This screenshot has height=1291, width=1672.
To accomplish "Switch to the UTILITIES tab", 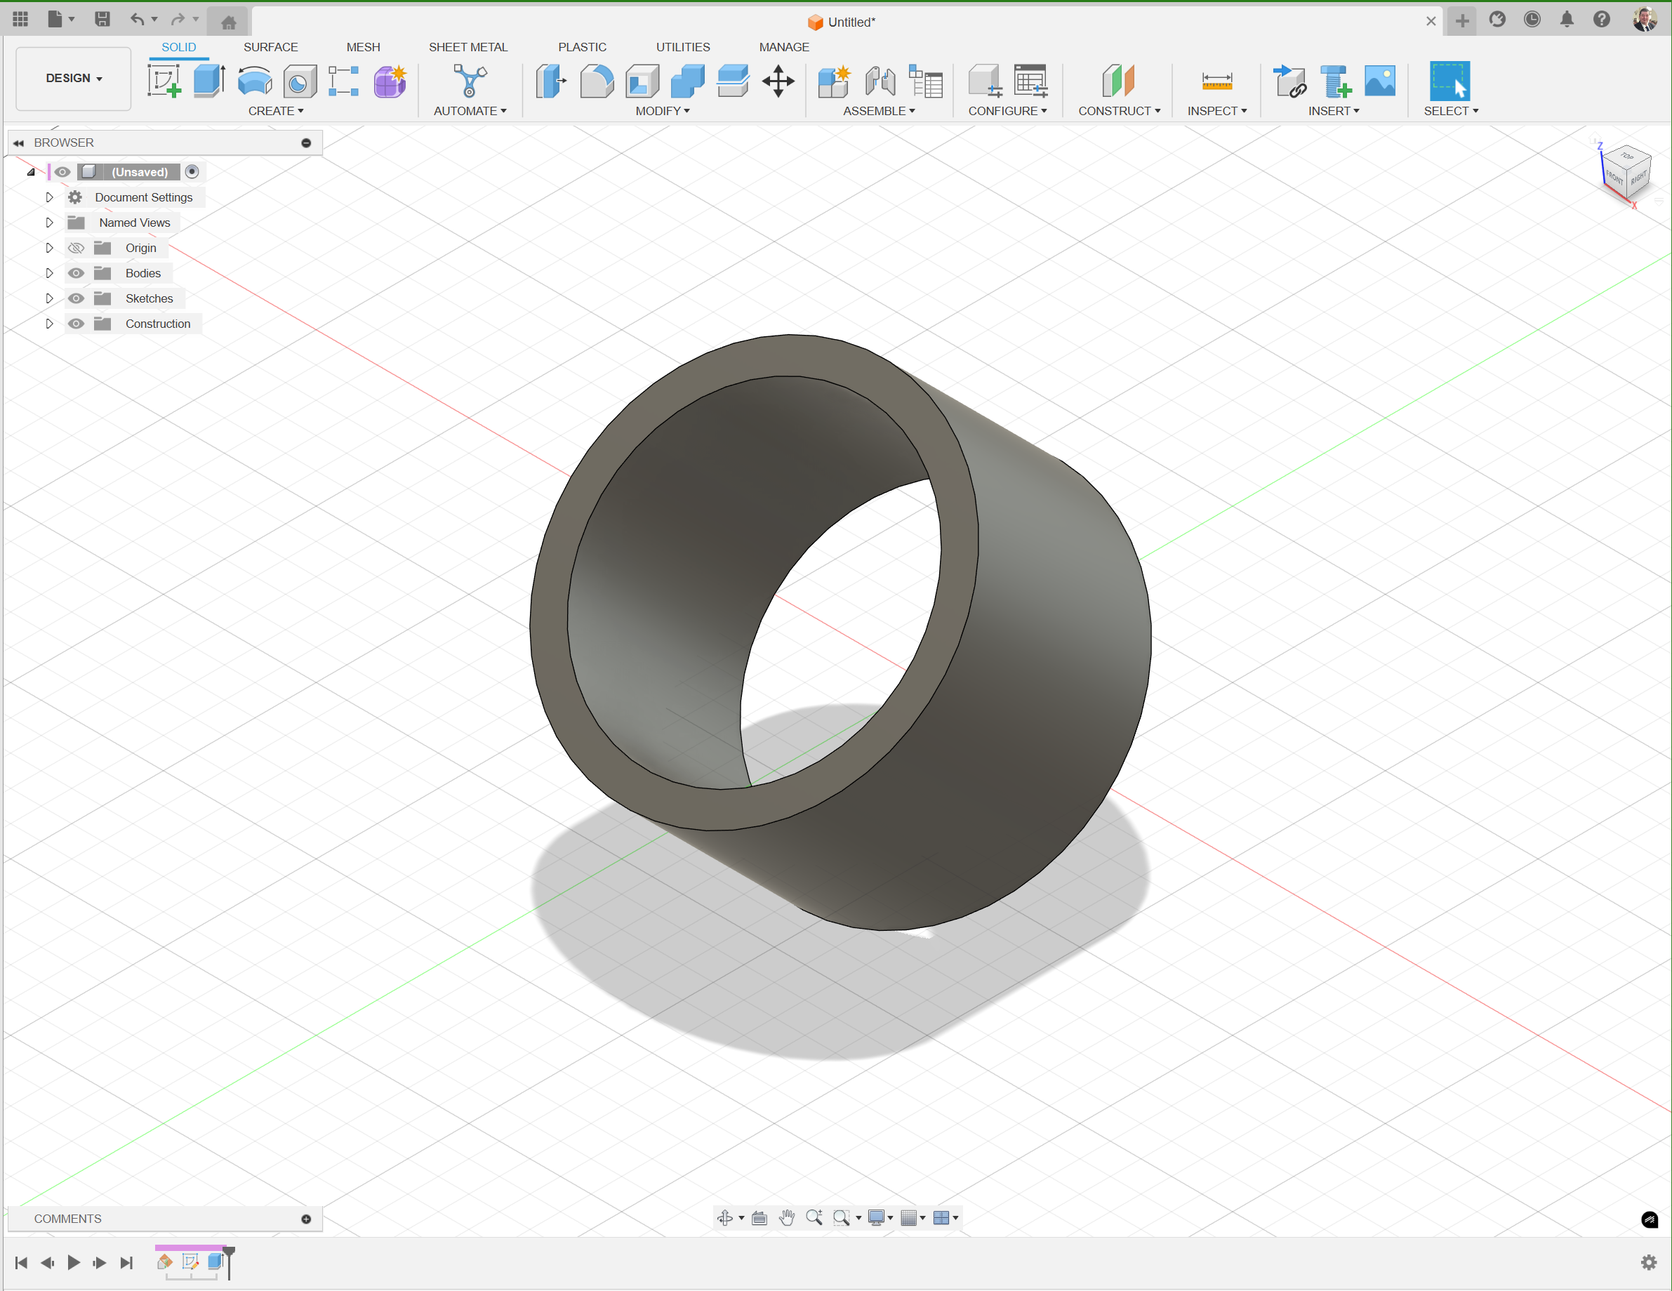I will 683,47.
